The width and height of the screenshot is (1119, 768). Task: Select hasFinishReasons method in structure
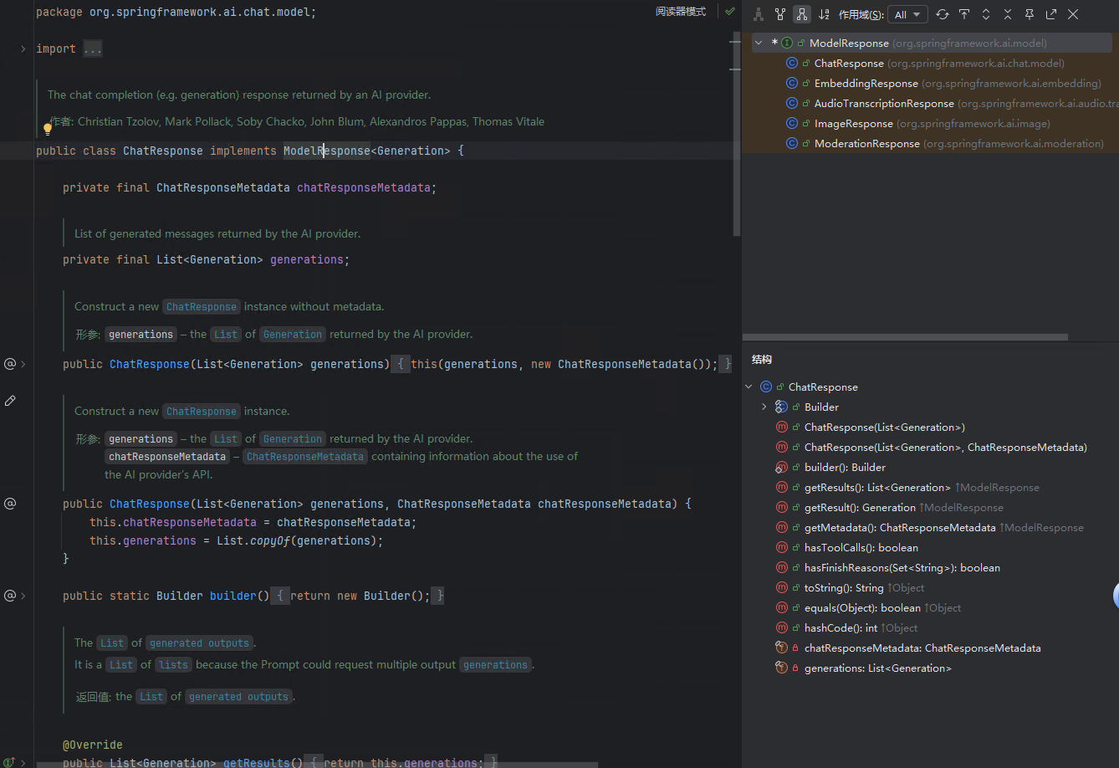[902, 567]
